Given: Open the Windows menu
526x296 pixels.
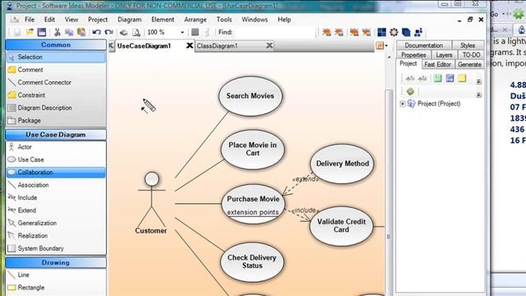Looking at the screenshot, I should tap(255, 20).
